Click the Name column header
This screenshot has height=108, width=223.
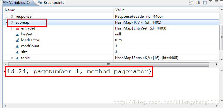pyautogui.click(x=58, y=10)
